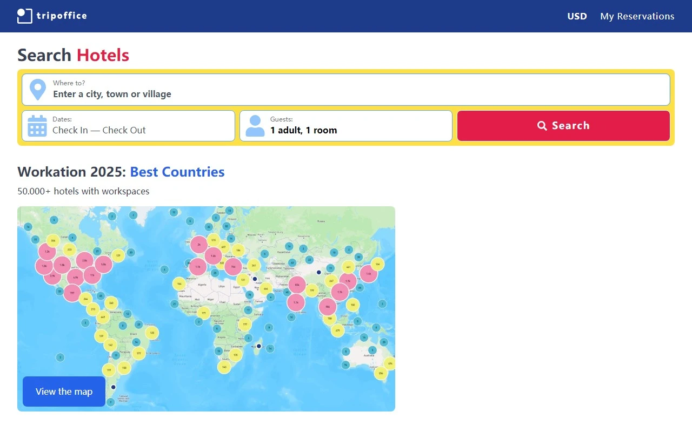Go to My Reservations

click(x=637, y=16)
